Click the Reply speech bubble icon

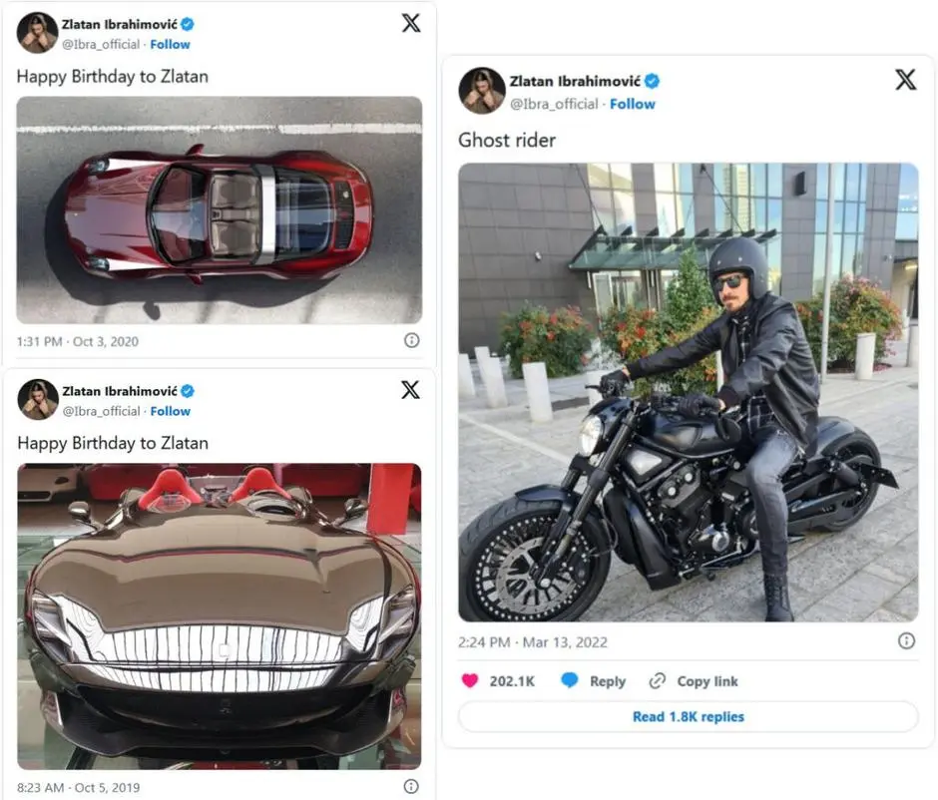pos(570,681)
